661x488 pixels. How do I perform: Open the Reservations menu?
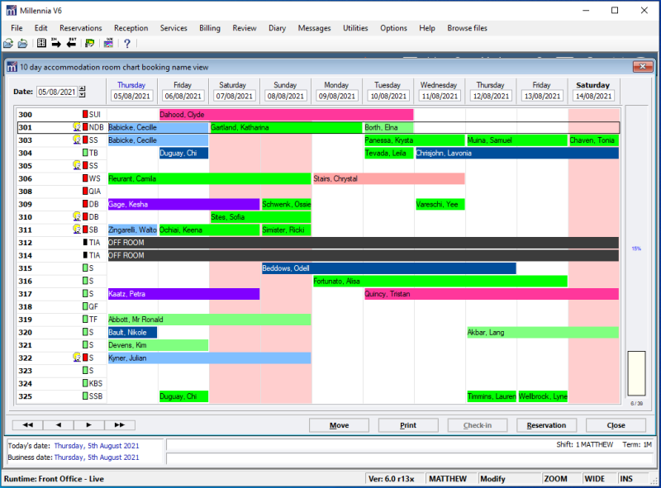click(x=81, y=28)
